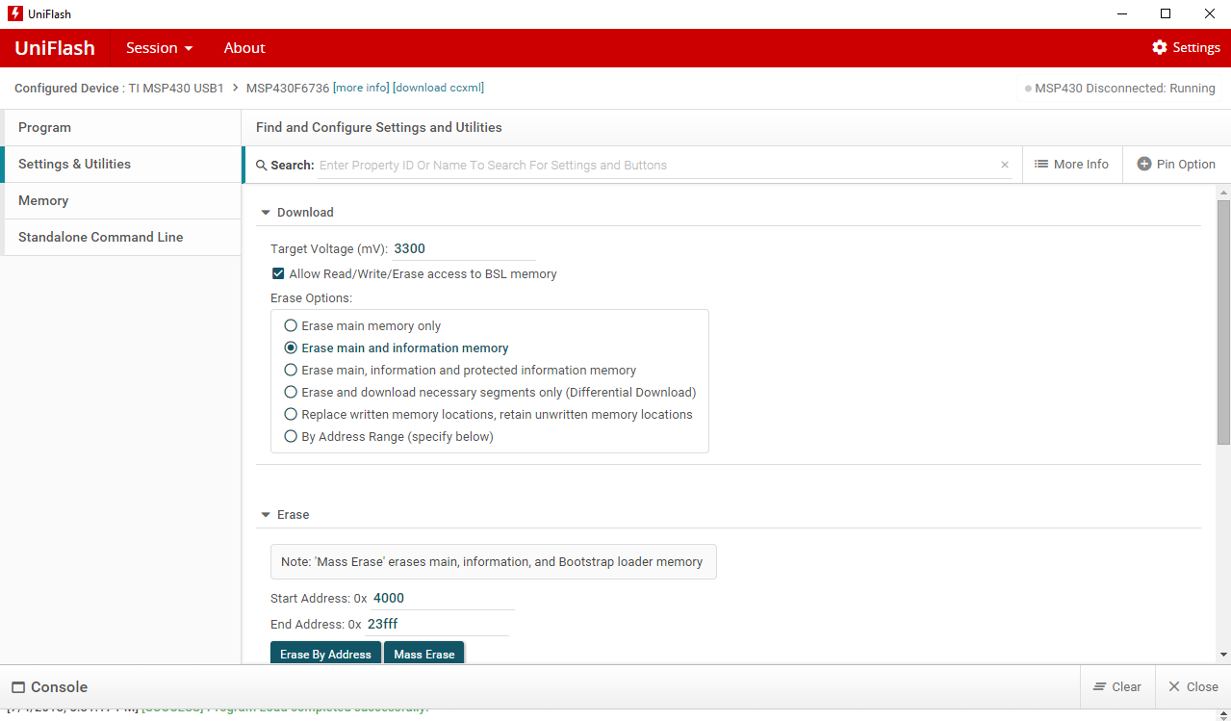Screen dimensions: 1231x721
Task: Open the Session dropdown menu
Action: 159,48
